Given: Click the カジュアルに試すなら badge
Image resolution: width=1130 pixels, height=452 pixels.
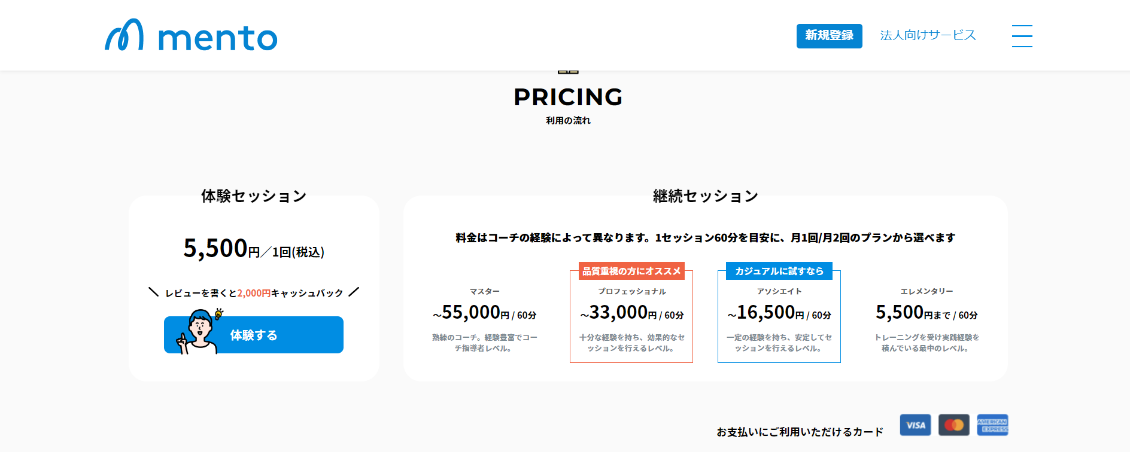Looking at the screenshot, I should (x=779, y=271).
